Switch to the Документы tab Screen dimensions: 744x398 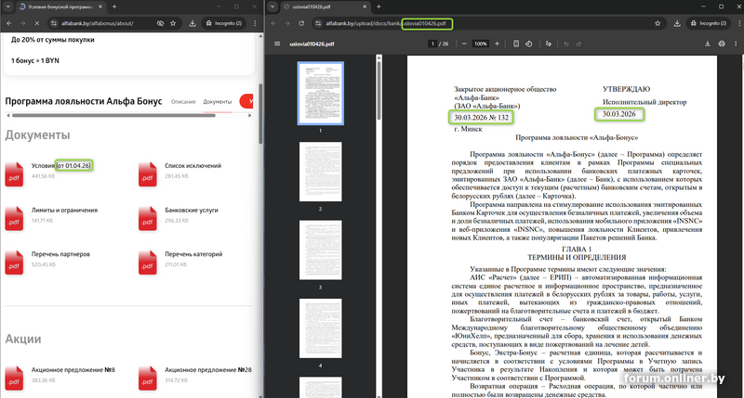[217, 101]
